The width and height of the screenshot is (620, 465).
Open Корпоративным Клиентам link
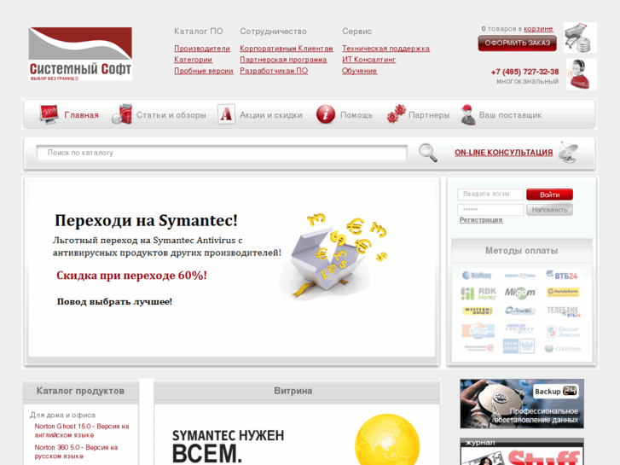tap(287, 49)
